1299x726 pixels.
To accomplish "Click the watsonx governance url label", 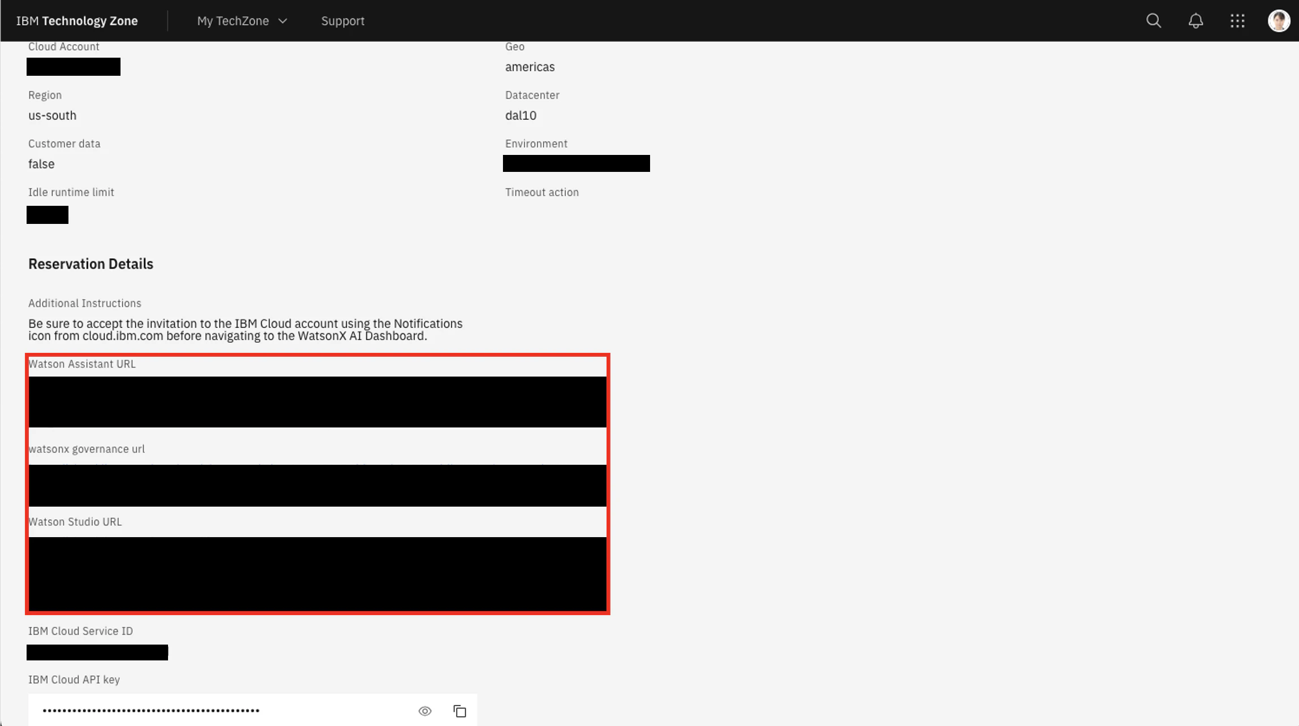I will point(87,449).
